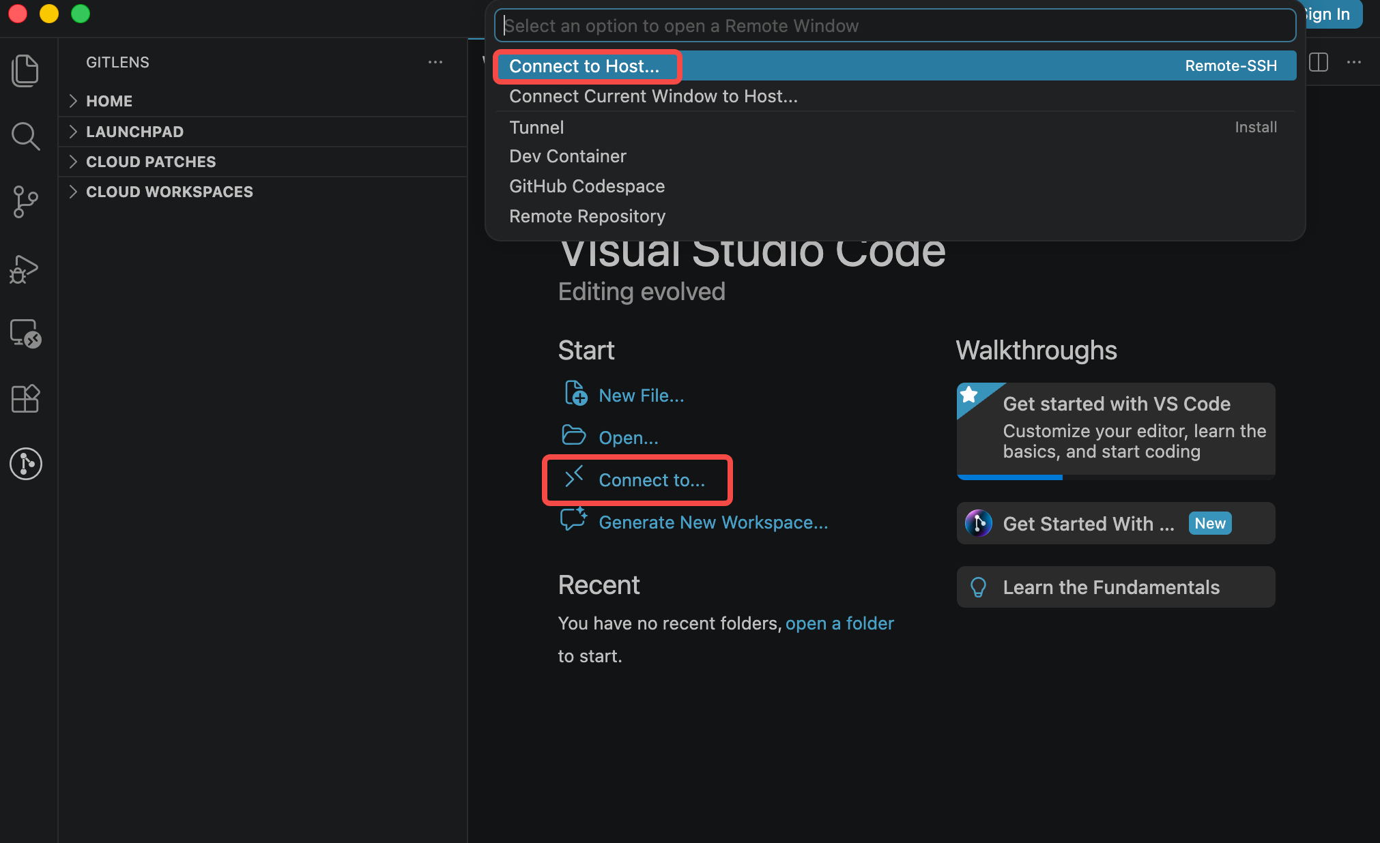Click Generate New Workspace link
The width and height of the screenshot is (1380, 843).
point(713,522)
